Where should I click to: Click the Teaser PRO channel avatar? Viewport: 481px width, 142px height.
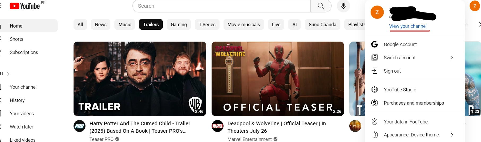pos(79,126)
